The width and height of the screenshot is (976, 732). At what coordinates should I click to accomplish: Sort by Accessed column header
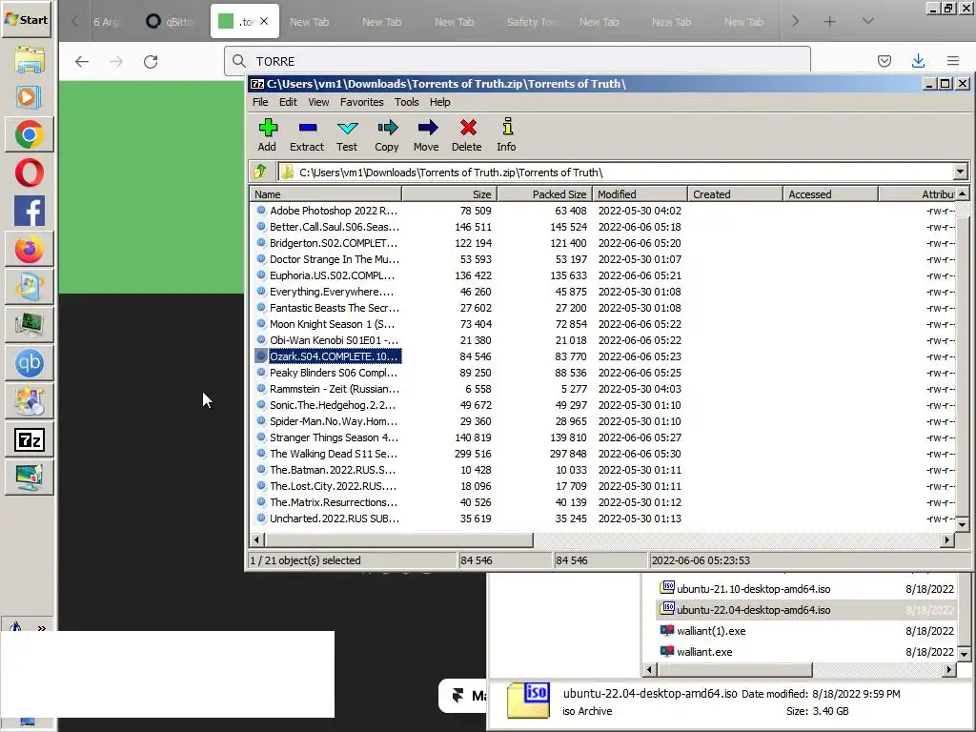point(830,194)
